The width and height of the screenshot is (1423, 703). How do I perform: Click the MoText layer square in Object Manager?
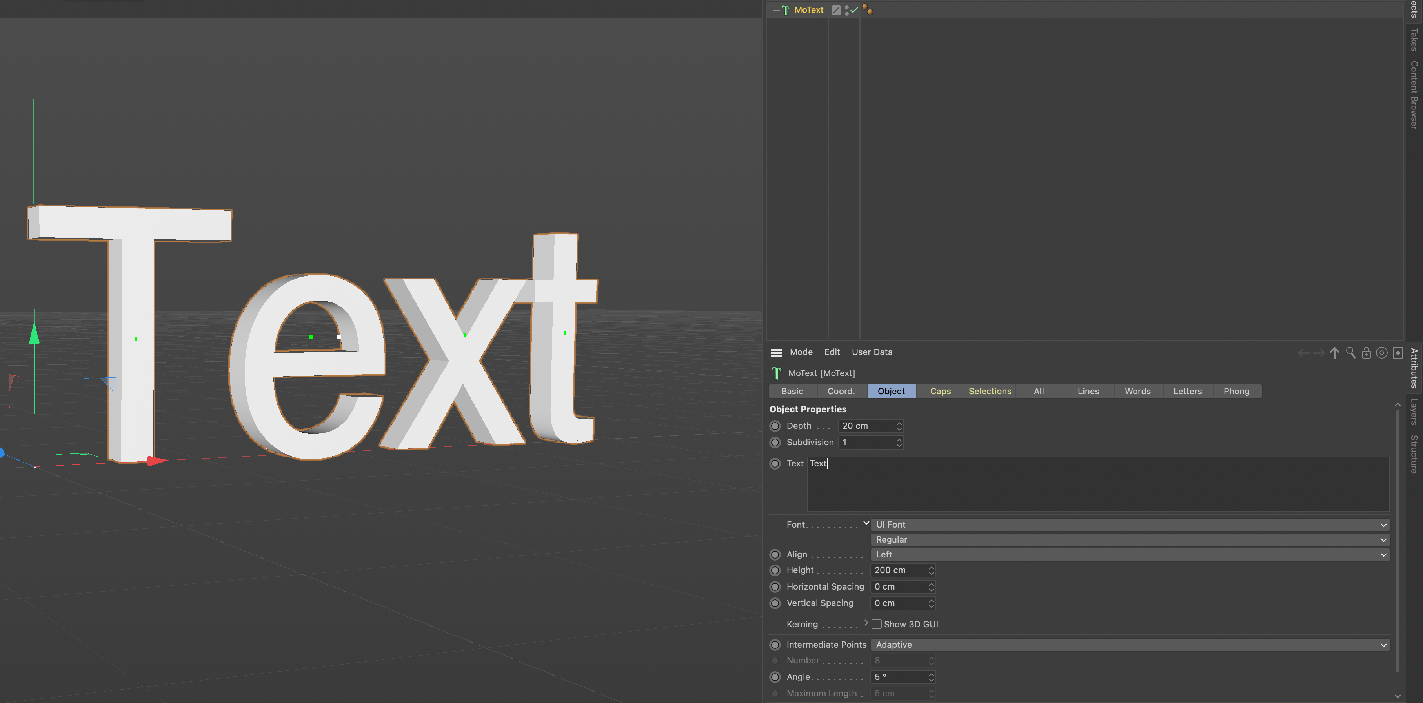pyautogui.click(x=836, y=10)
